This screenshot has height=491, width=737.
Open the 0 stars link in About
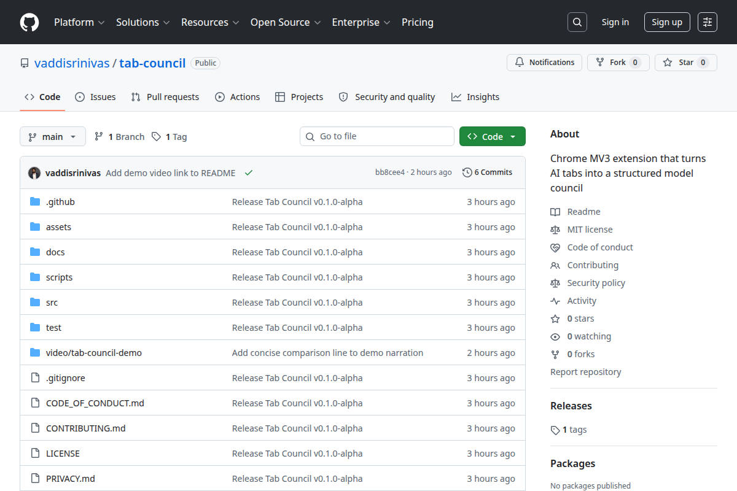point(580,319)
